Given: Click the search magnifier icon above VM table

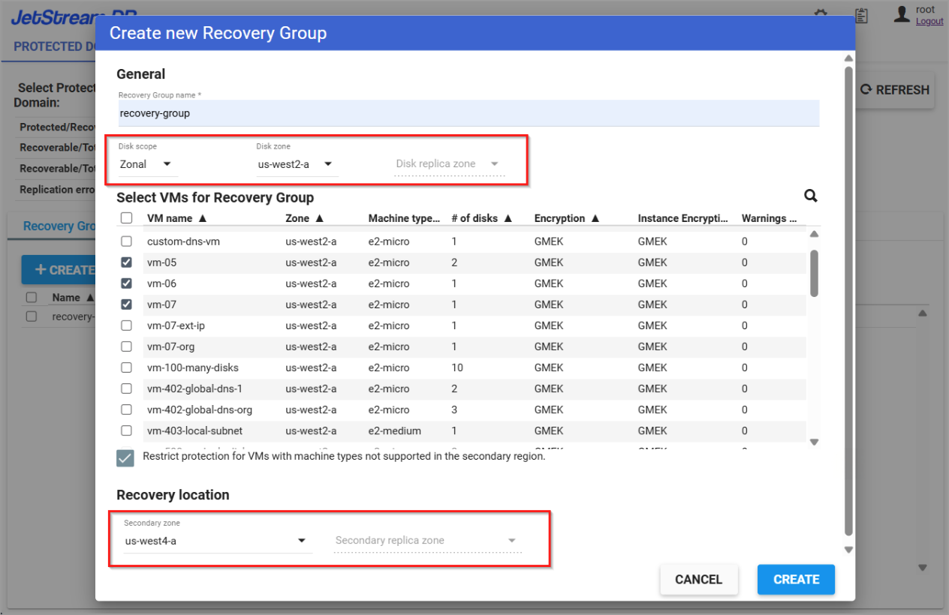Looking at the screenshot, I should 811,196.
